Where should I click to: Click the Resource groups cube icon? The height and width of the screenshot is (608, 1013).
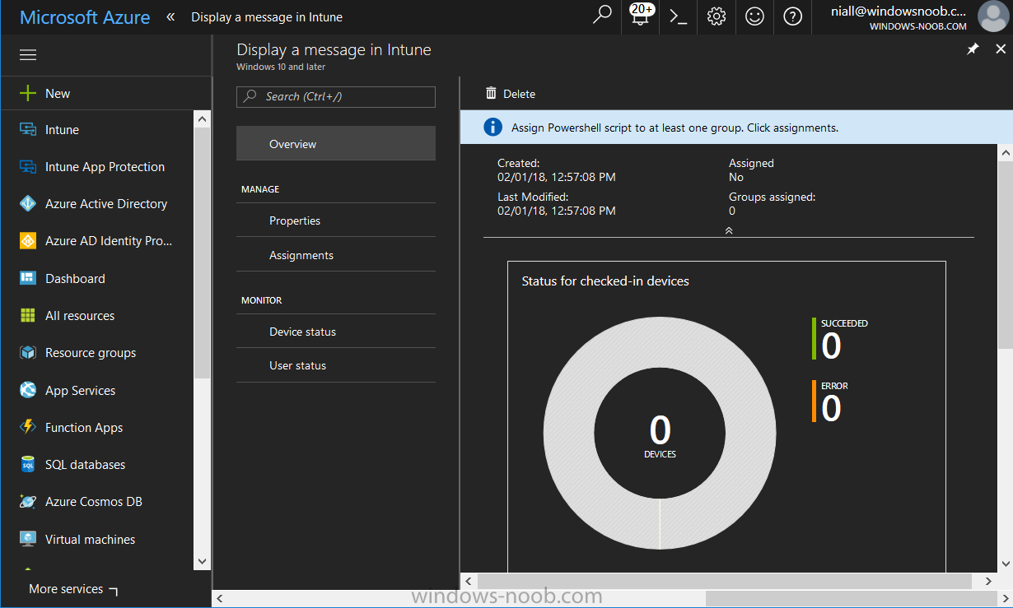(28, 353)
